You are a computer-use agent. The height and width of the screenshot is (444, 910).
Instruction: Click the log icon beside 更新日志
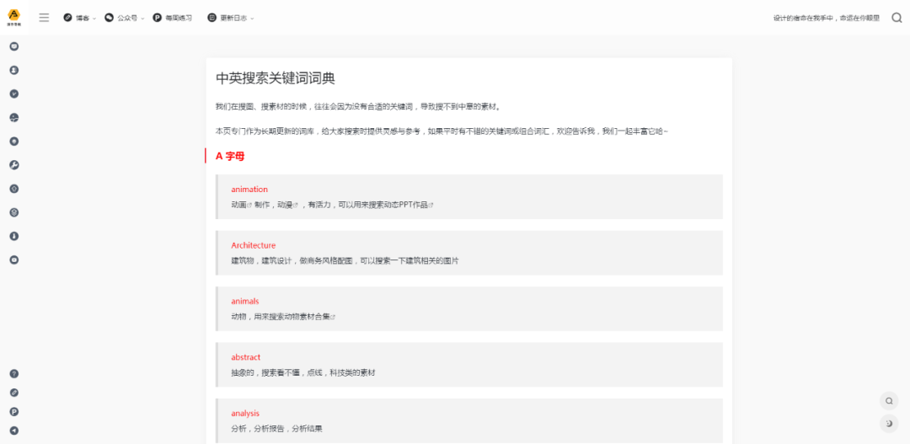(x=211, y=18)
